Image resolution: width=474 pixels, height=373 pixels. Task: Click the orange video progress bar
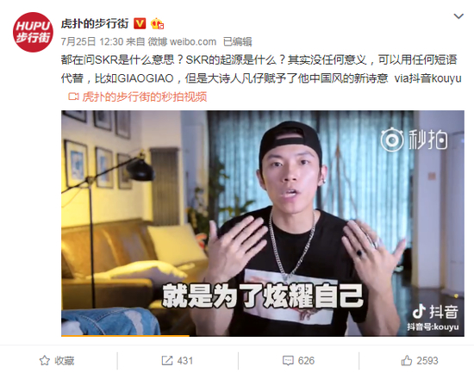pos(125,335)
